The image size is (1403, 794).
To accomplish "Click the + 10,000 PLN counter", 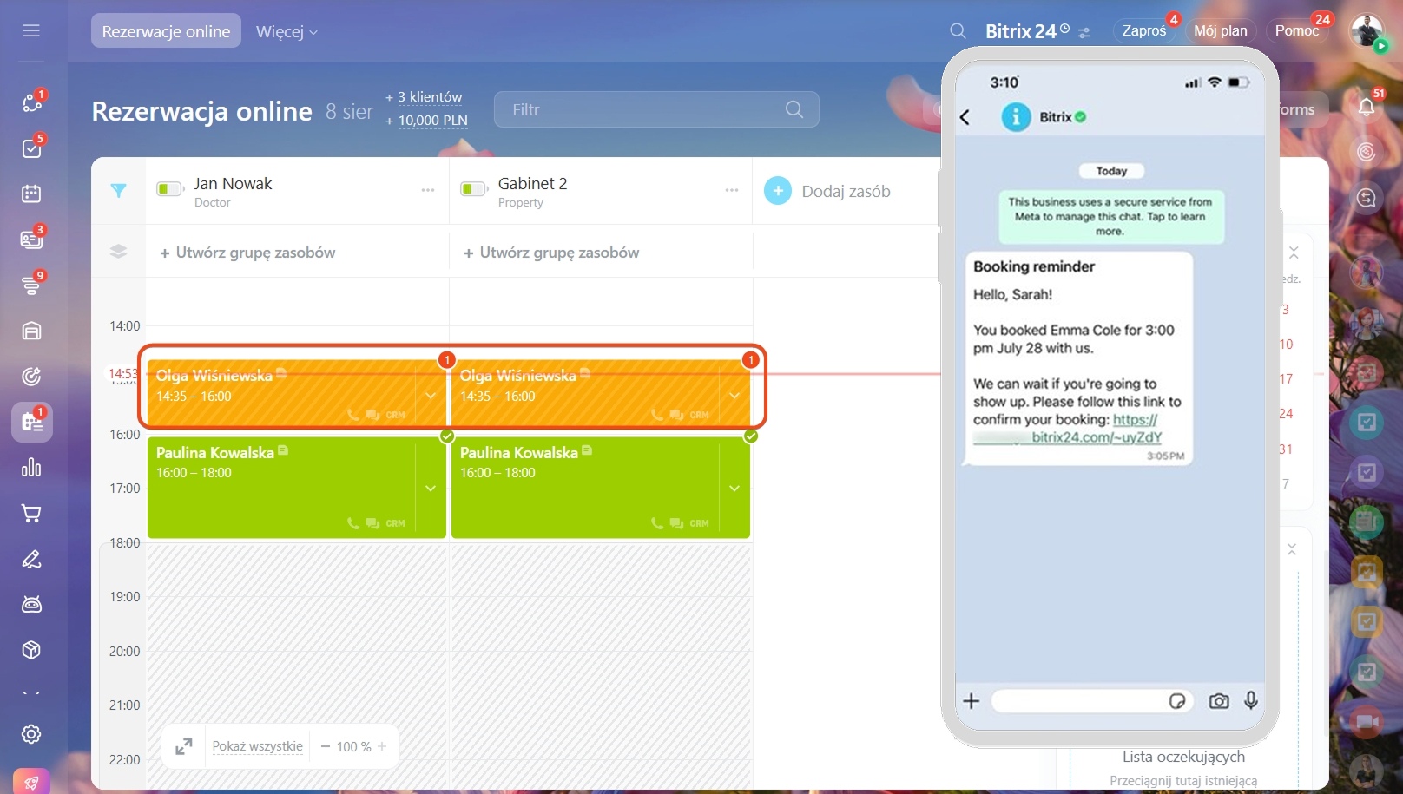I will click(x=426, y=121).
